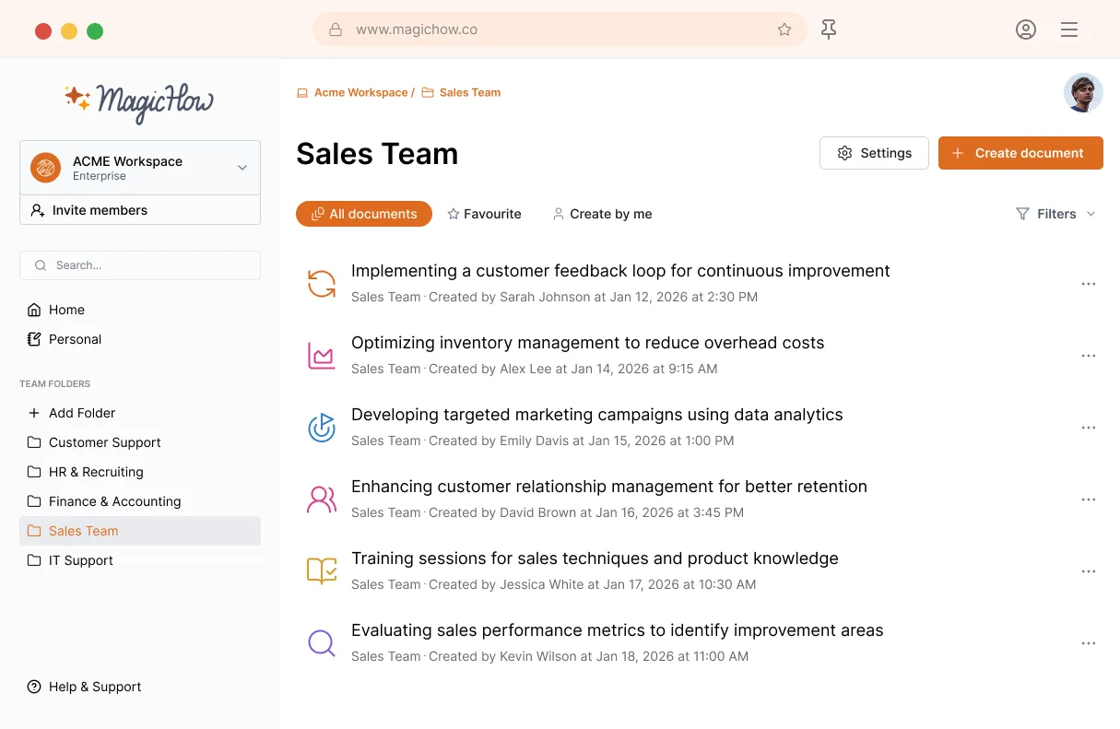Click the target icon for marketing campaigns document
The width and height of the screenshot is (1120, 729).
click(x=321, y=428)
